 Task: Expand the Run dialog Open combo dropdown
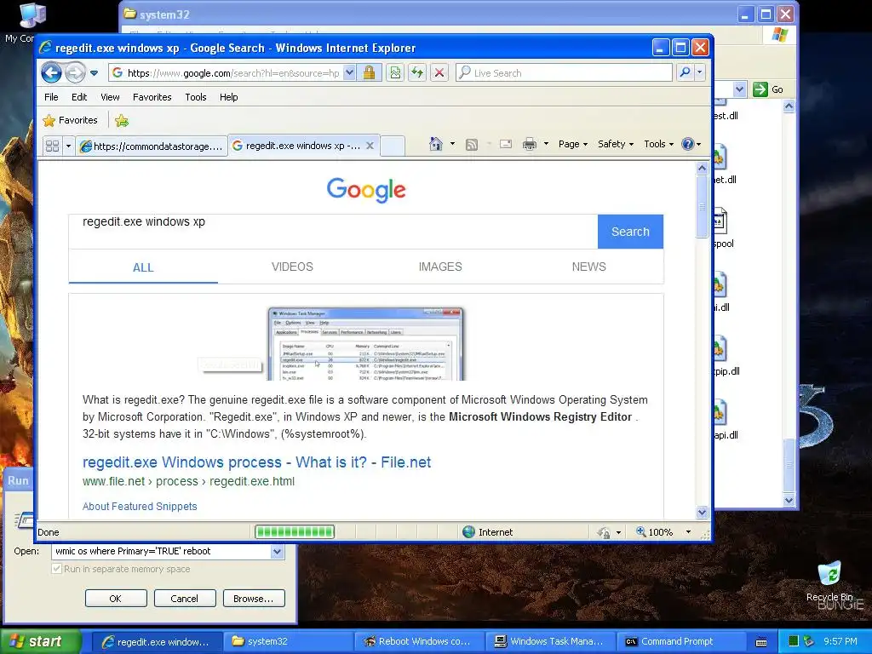click(x=277, y=552)
